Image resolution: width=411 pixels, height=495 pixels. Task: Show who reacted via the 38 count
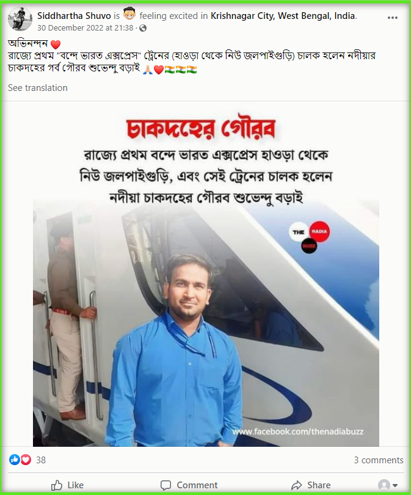[x=41, y=460]
